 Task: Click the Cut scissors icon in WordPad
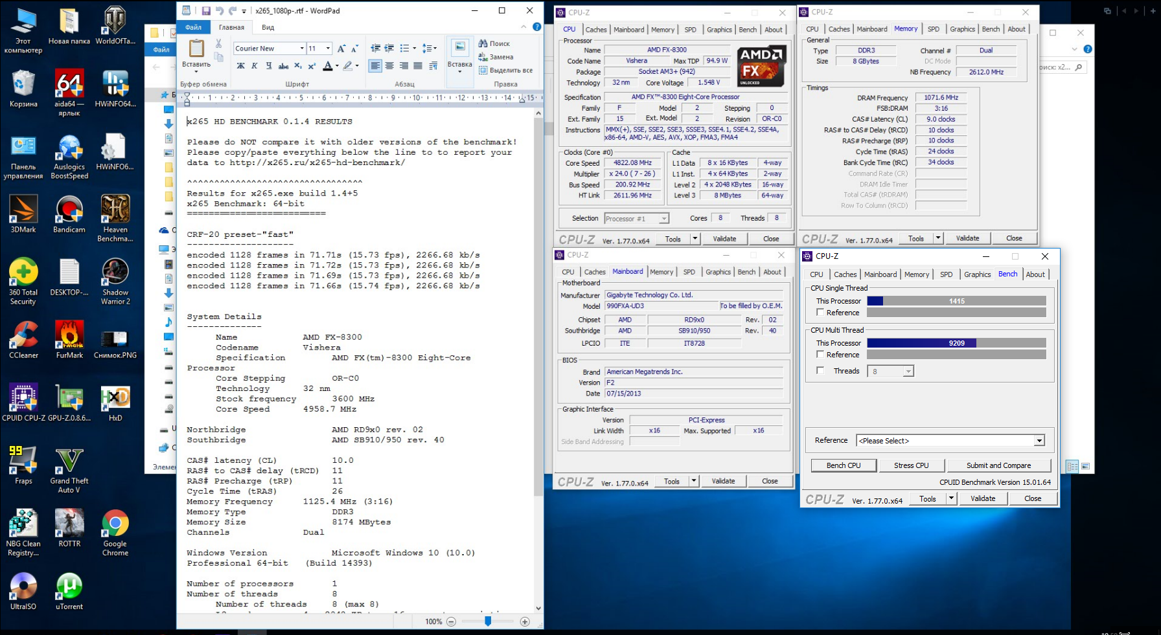point(219,43)
